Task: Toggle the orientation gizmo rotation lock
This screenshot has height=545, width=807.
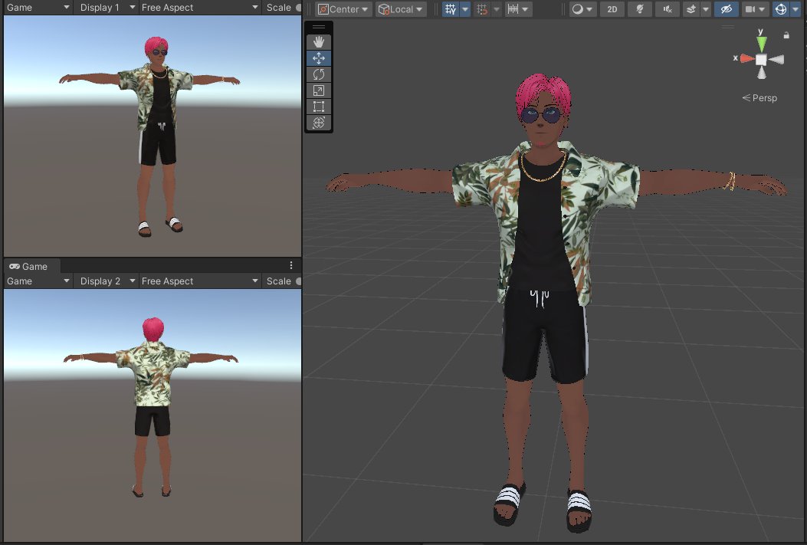Action: click(786, 35)
